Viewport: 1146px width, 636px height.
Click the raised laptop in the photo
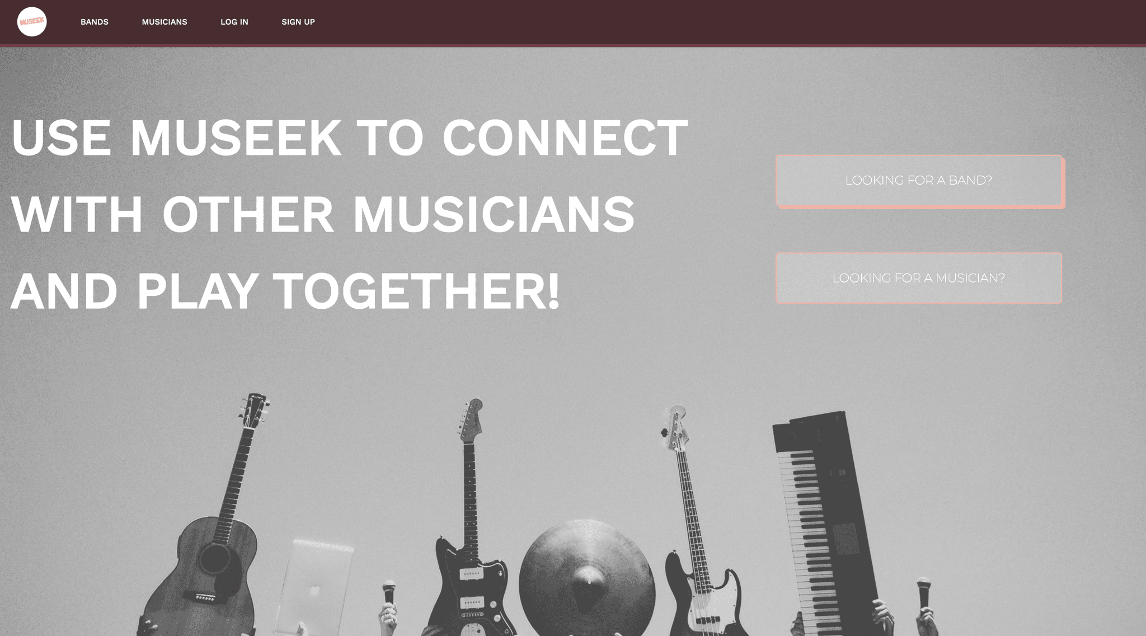(314, 587)
